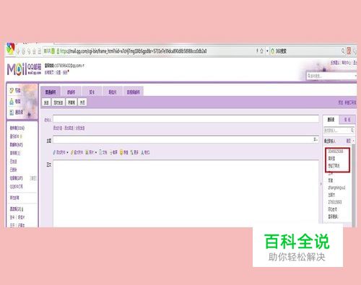Image resolution: width=361 pixels, height=285 pixels.
Task: Click the add attachment paperclip icon
Action: pyautogui.click(x=54, y=152)
